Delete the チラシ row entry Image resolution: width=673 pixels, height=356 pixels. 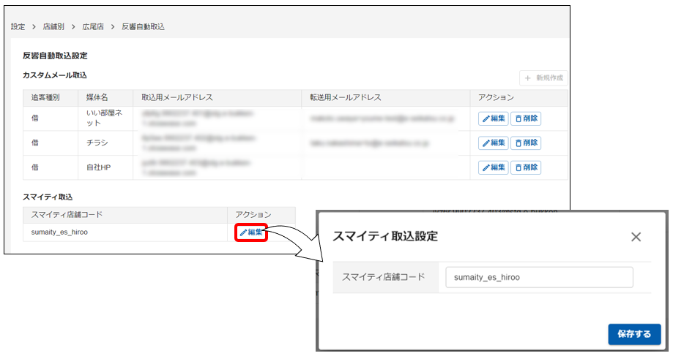(x=526, y=143)
